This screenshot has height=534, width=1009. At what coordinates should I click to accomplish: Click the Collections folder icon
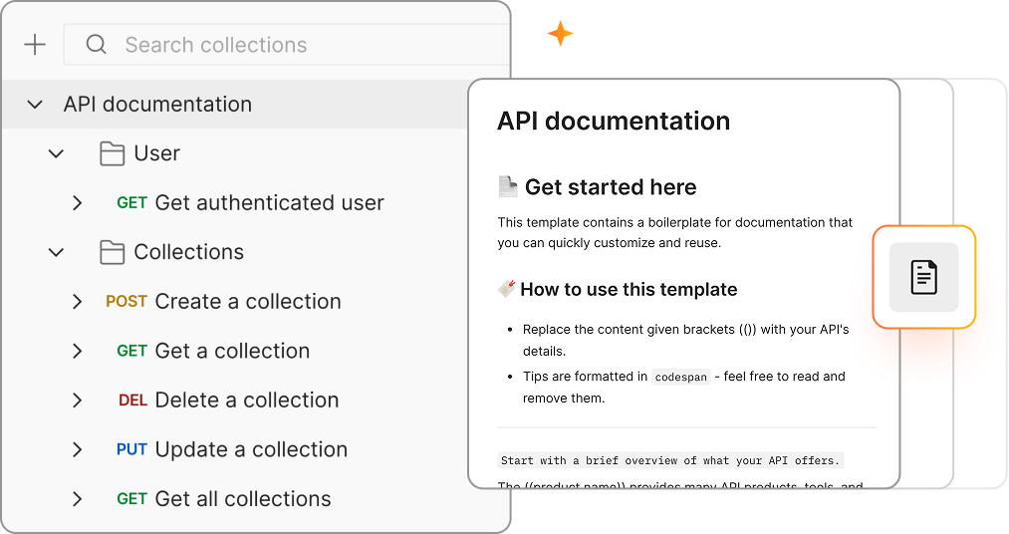[x=112, y=252]
